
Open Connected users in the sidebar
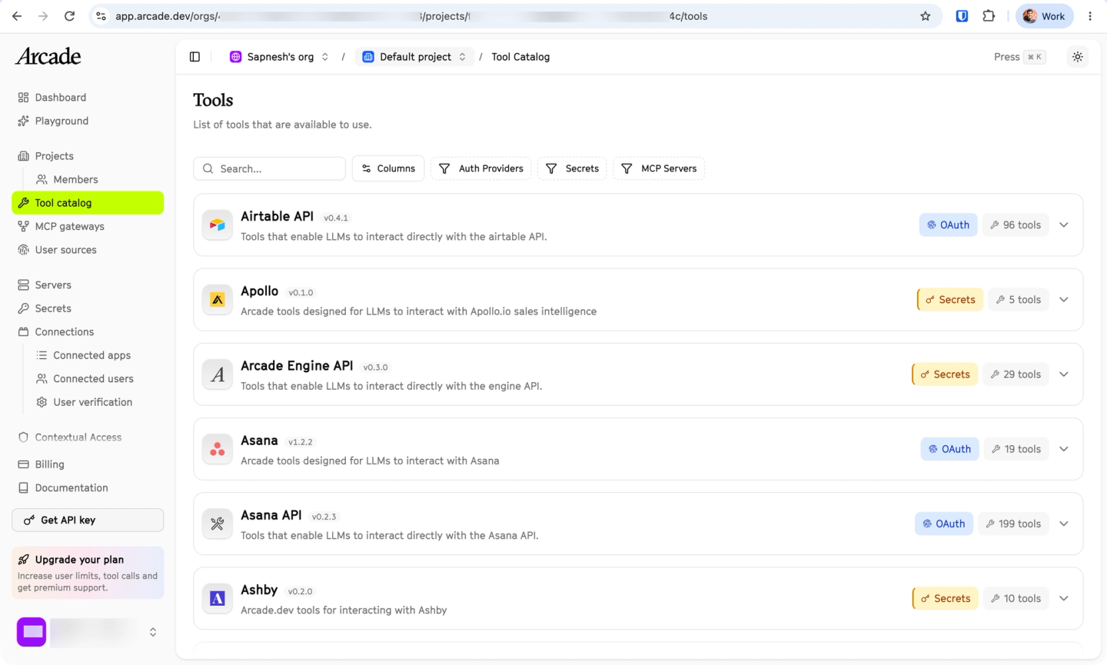pos(97,379)
